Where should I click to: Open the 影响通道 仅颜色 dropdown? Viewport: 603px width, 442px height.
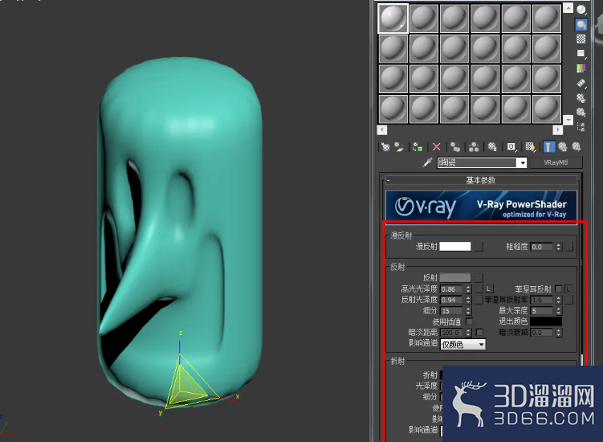(x=463, y=345)
